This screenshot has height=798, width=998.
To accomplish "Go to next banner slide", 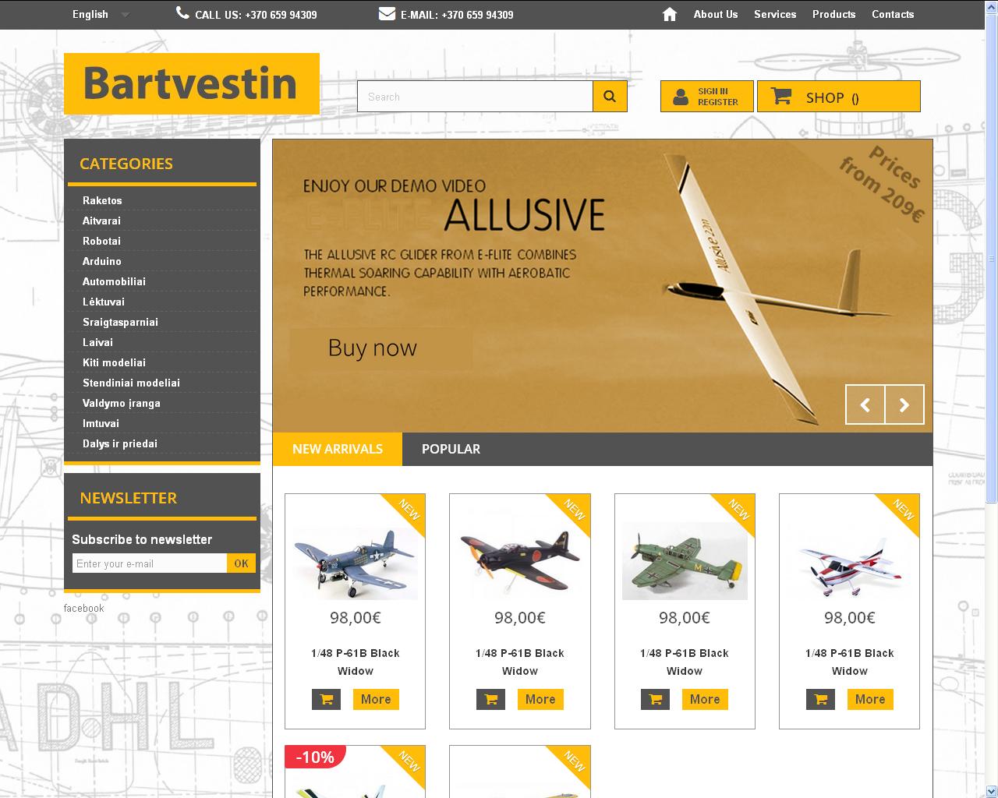I will [904, 404].
